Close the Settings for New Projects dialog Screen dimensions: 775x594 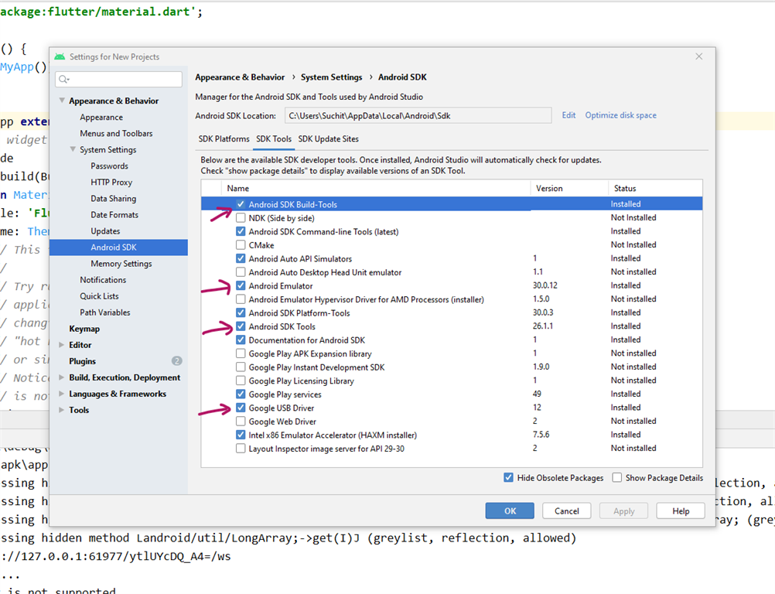click(x=699, y=56)
